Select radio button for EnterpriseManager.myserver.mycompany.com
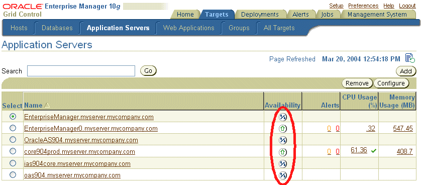Viewport: 421px width, 185px height. pos(13,117)
